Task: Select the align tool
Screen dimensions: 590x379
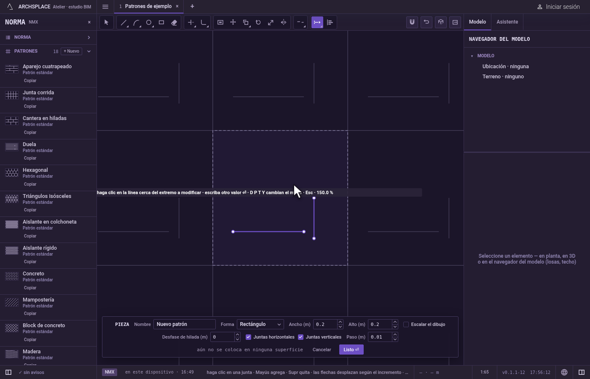Action: click(x=330, y=22)
